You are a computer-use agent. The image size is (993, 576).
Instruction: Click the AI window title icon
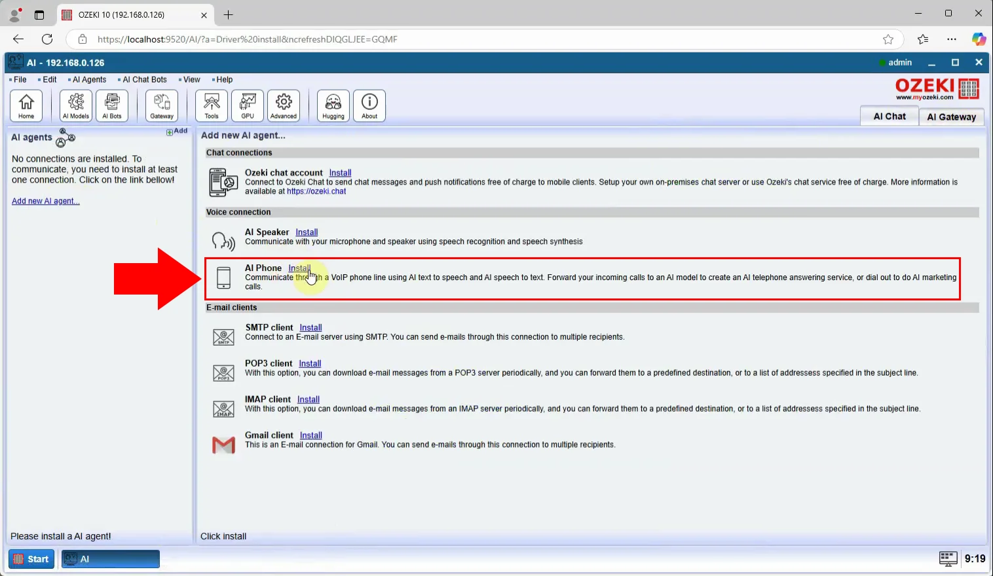(16, 62)
